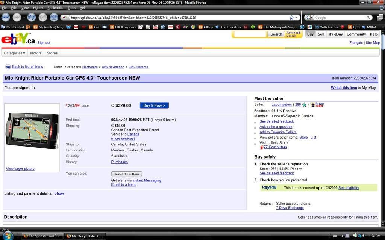This screenshot has height=240, width=385.
Task: Click the eBay Search button
Action: point(276,34)
